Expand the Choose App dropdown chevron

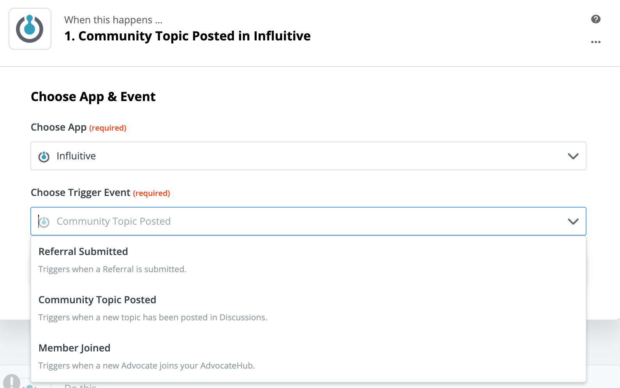point(573,156)
